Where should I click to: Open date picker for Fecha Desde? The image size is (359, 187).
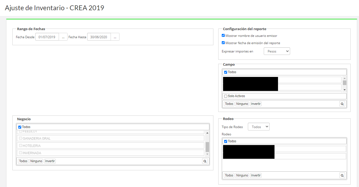click(63, 37)
